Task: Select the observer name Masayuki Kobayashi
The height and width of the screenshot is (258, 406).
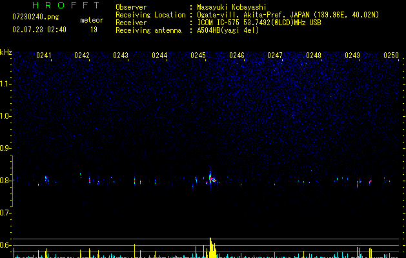Action: [x=232, y=7]
